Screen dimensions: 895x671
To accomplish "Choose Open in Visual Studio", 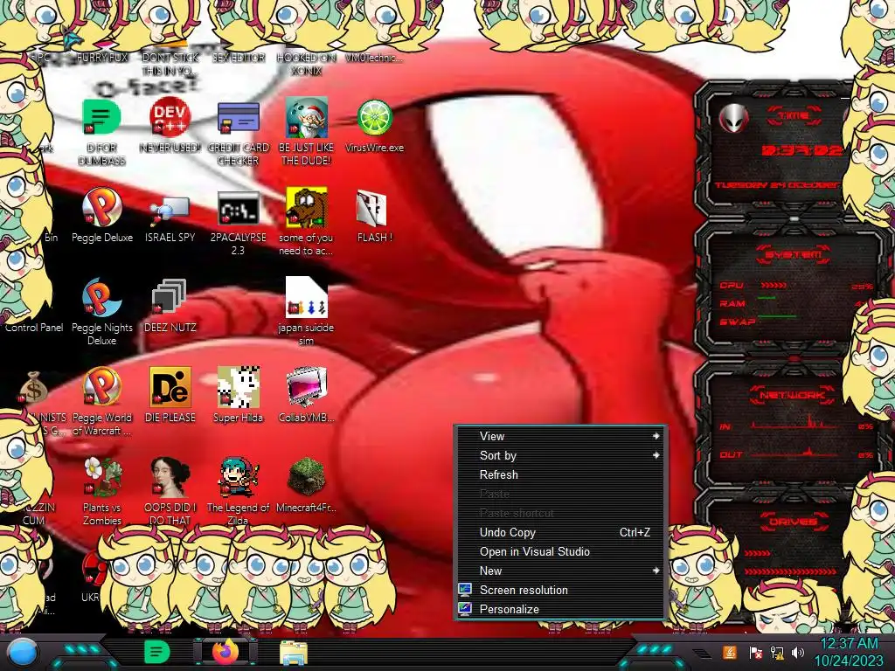I will [560, 552].
